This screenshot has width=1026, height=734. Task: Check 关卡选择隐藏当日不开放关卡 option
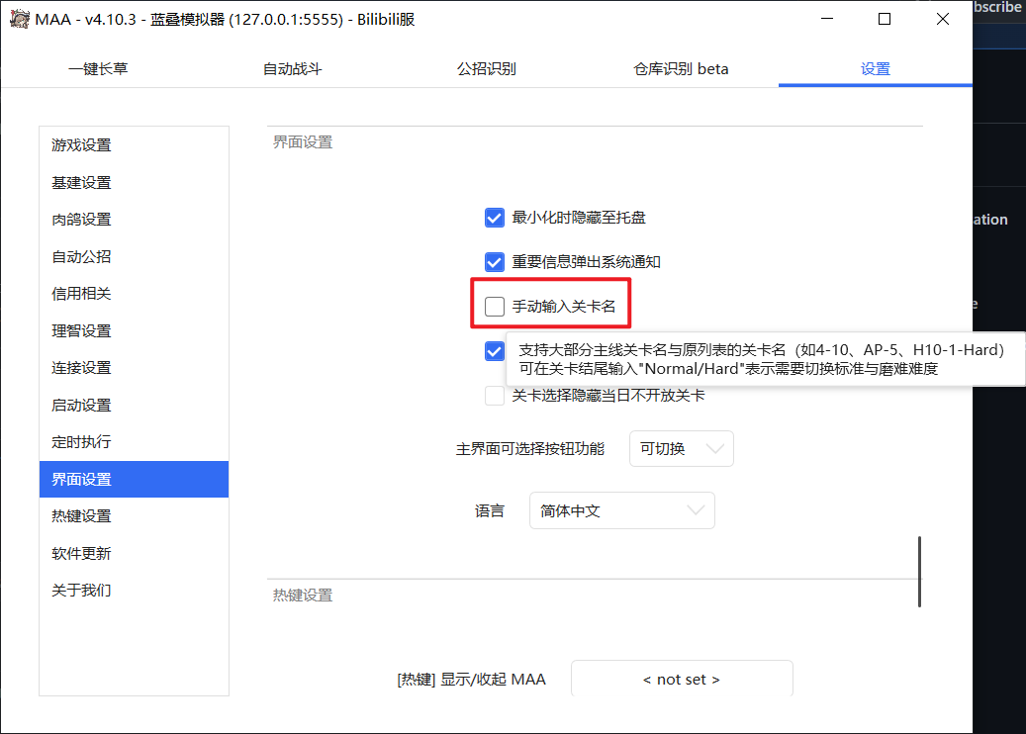coord(495,395)
